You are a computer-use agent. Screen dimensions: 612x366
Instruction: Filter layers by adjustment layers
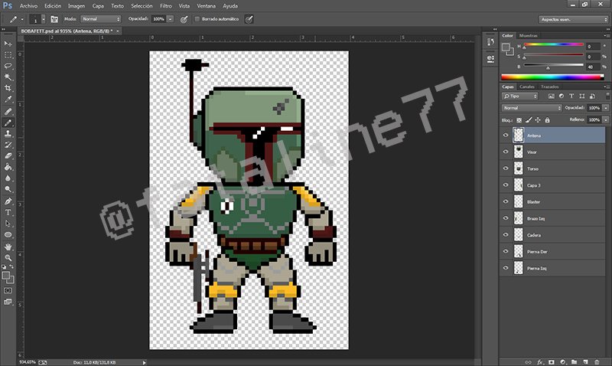coord(562,96)
